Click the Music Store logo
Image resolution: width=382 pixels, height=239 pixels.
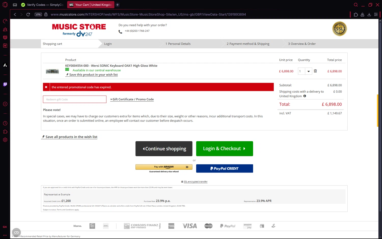(79, 30)
